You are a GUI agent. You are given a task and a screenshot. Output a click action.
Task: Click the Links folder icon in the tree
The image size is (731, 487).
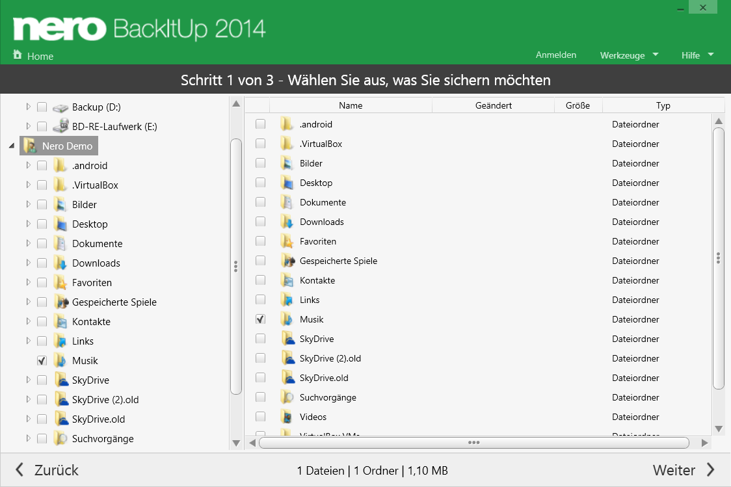pyautogui.click(x=60, y=341)
